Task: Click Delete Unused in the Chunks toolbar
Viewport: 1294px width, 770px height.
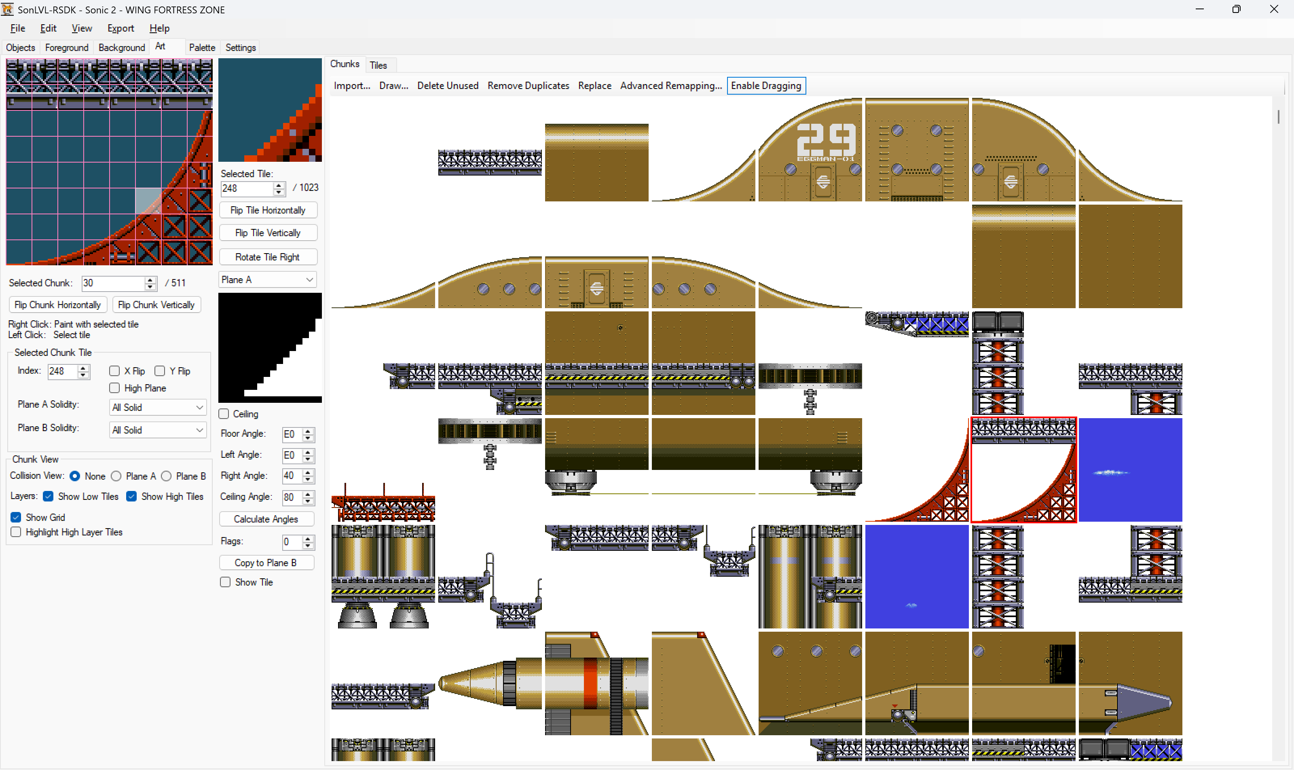Action: (x=447, y=86)
